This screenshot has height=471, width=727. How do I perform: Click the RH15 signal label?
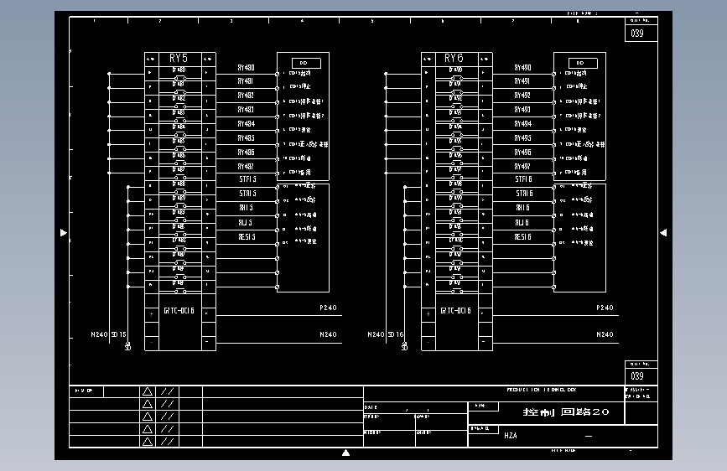246,208
